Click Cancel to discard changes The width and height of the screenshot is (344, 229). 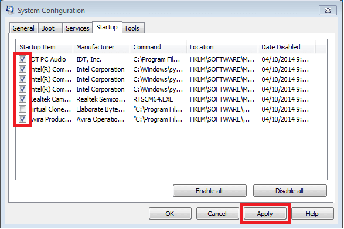(217, 214)
